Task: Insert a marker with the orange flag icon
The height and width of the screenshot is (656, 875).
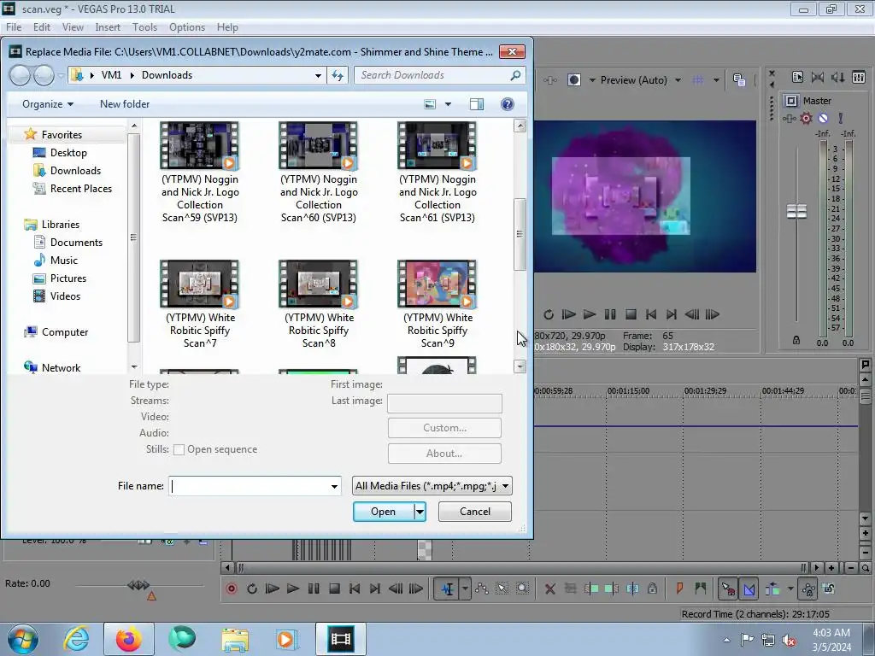Action: (679, 589)
